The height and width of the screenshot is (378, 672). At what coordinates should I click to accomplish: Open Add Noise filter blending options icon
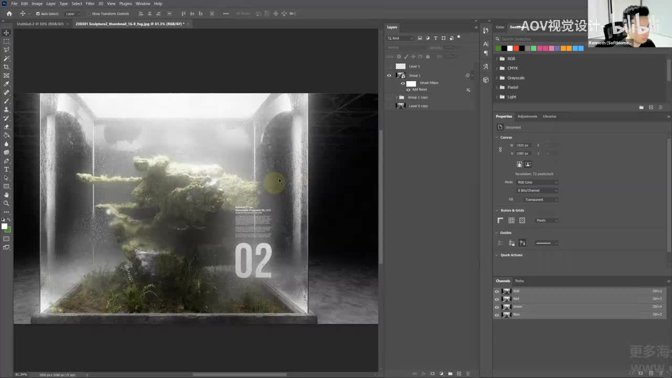[x=468, y=90]
